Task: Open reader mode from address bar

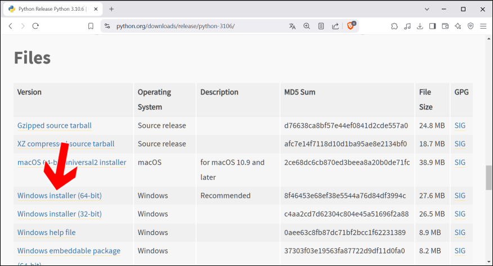Action: 321,26
